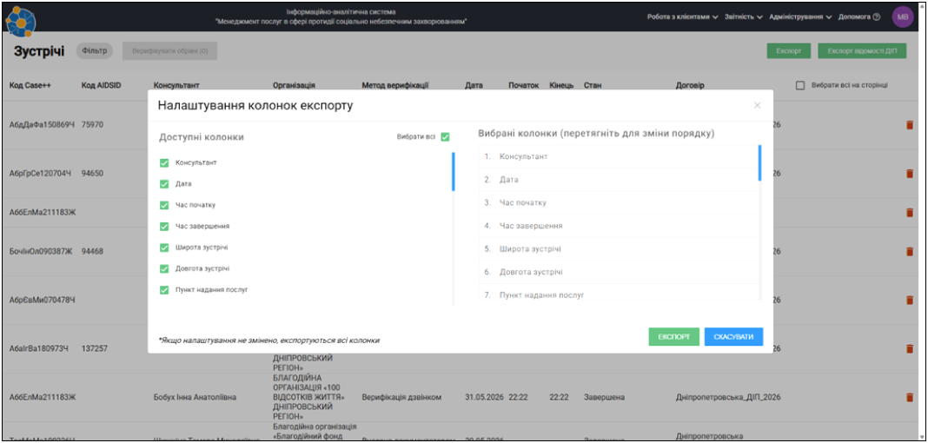
Task: Select selected-list item 2. Дата
Action: pyautogui.click(x=618, y=180)
